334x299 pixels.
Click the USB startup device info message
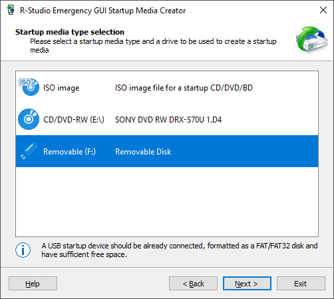(x=180, y=250)
